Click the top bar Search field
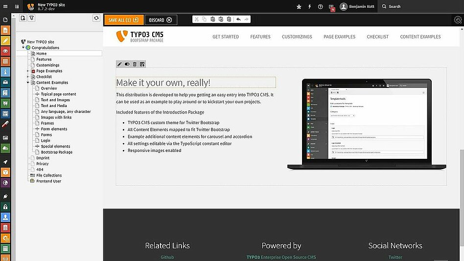 coord(420,6)
